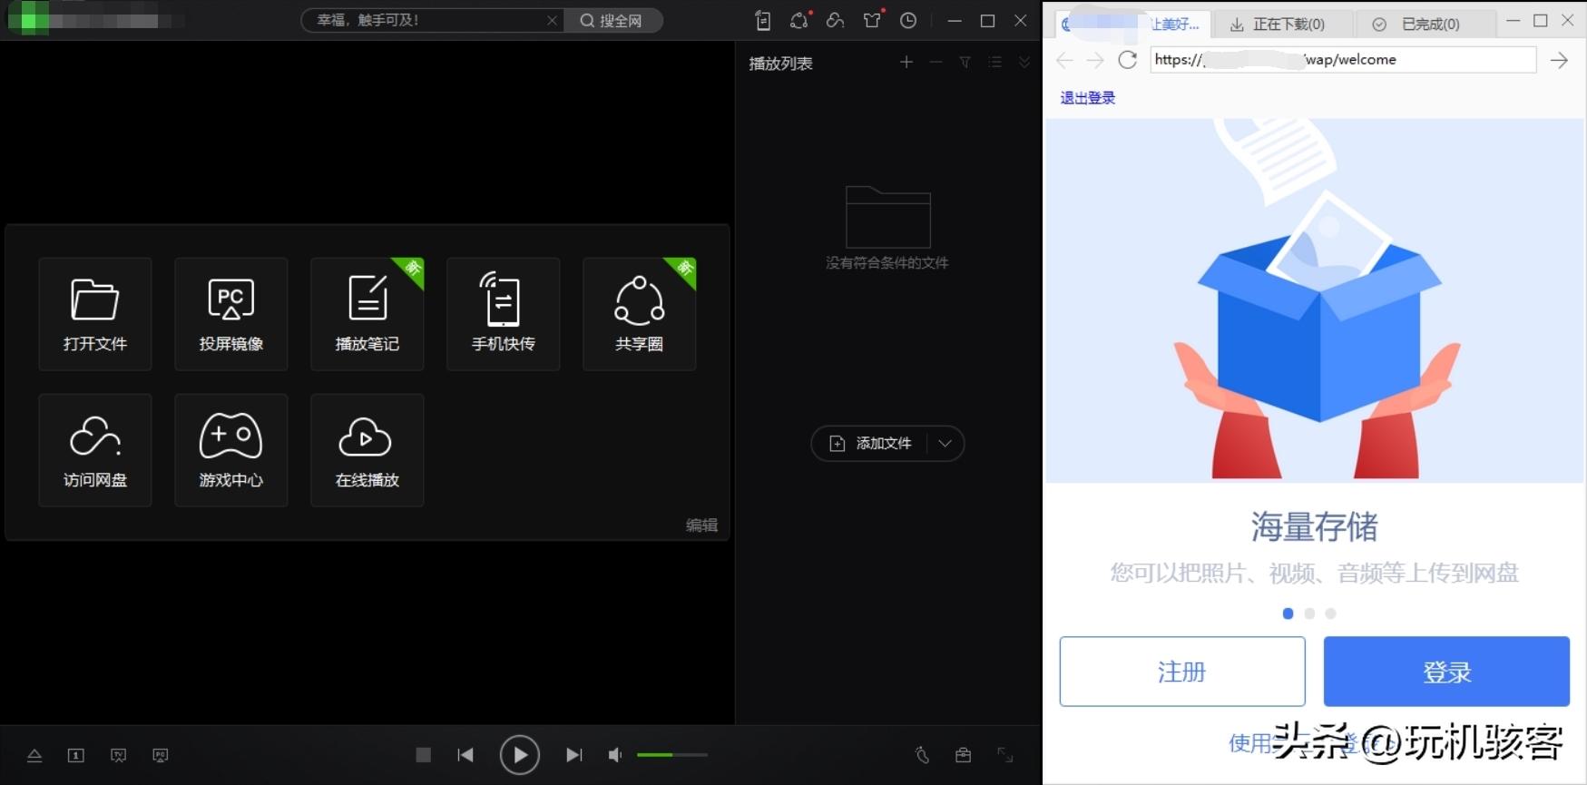Image resolution: width=1587 pixels, height=785 pixels.
Task: Click the blue 登录 button
Action: [x=1446, y=672]
